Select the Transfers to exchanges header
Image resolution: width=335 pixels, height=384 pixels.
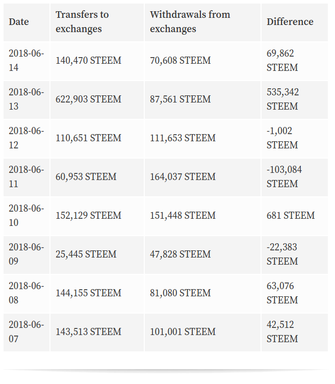click(97, 22)
